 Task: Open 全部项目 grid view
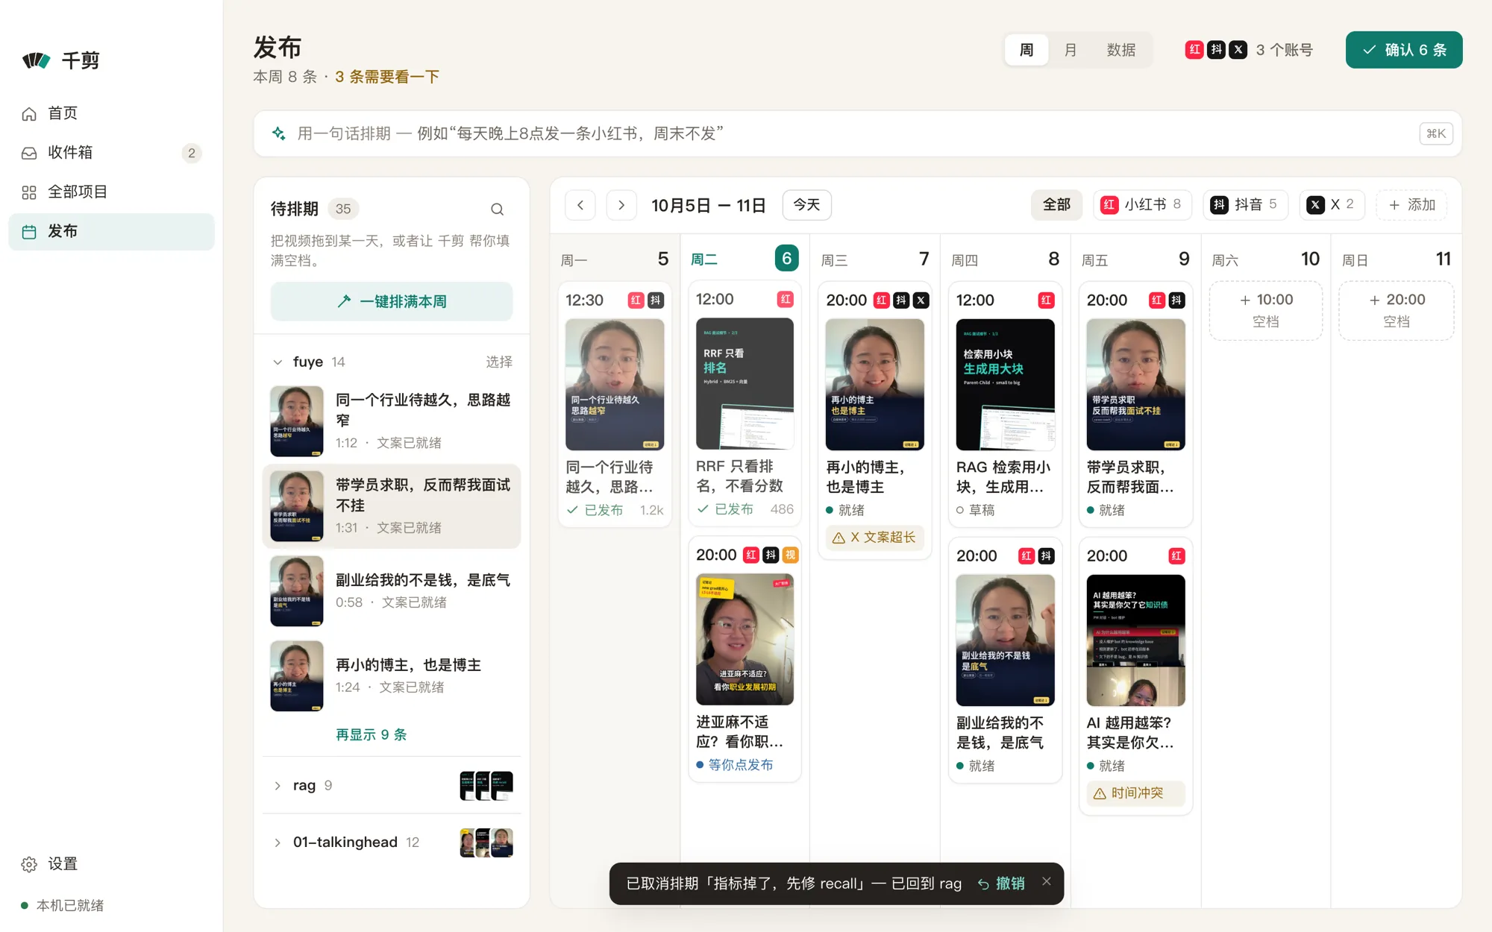(111, 192)
